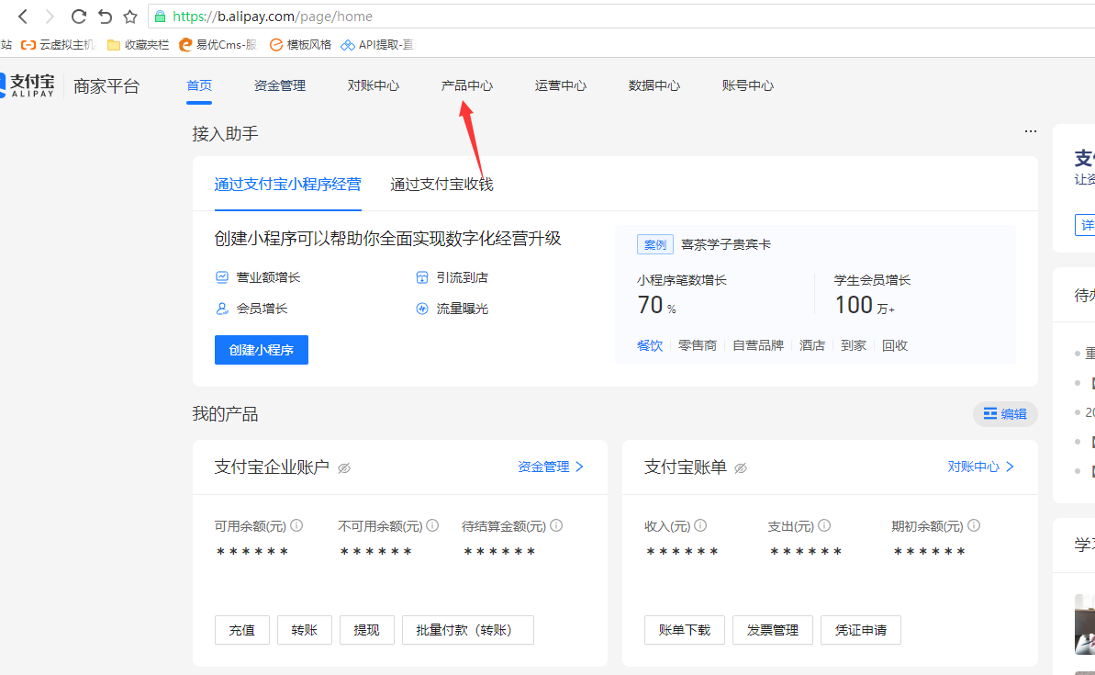The width and height of the screenshot is (1095, 675).
Task: Click the 提现 button
Action: (366, 630)
